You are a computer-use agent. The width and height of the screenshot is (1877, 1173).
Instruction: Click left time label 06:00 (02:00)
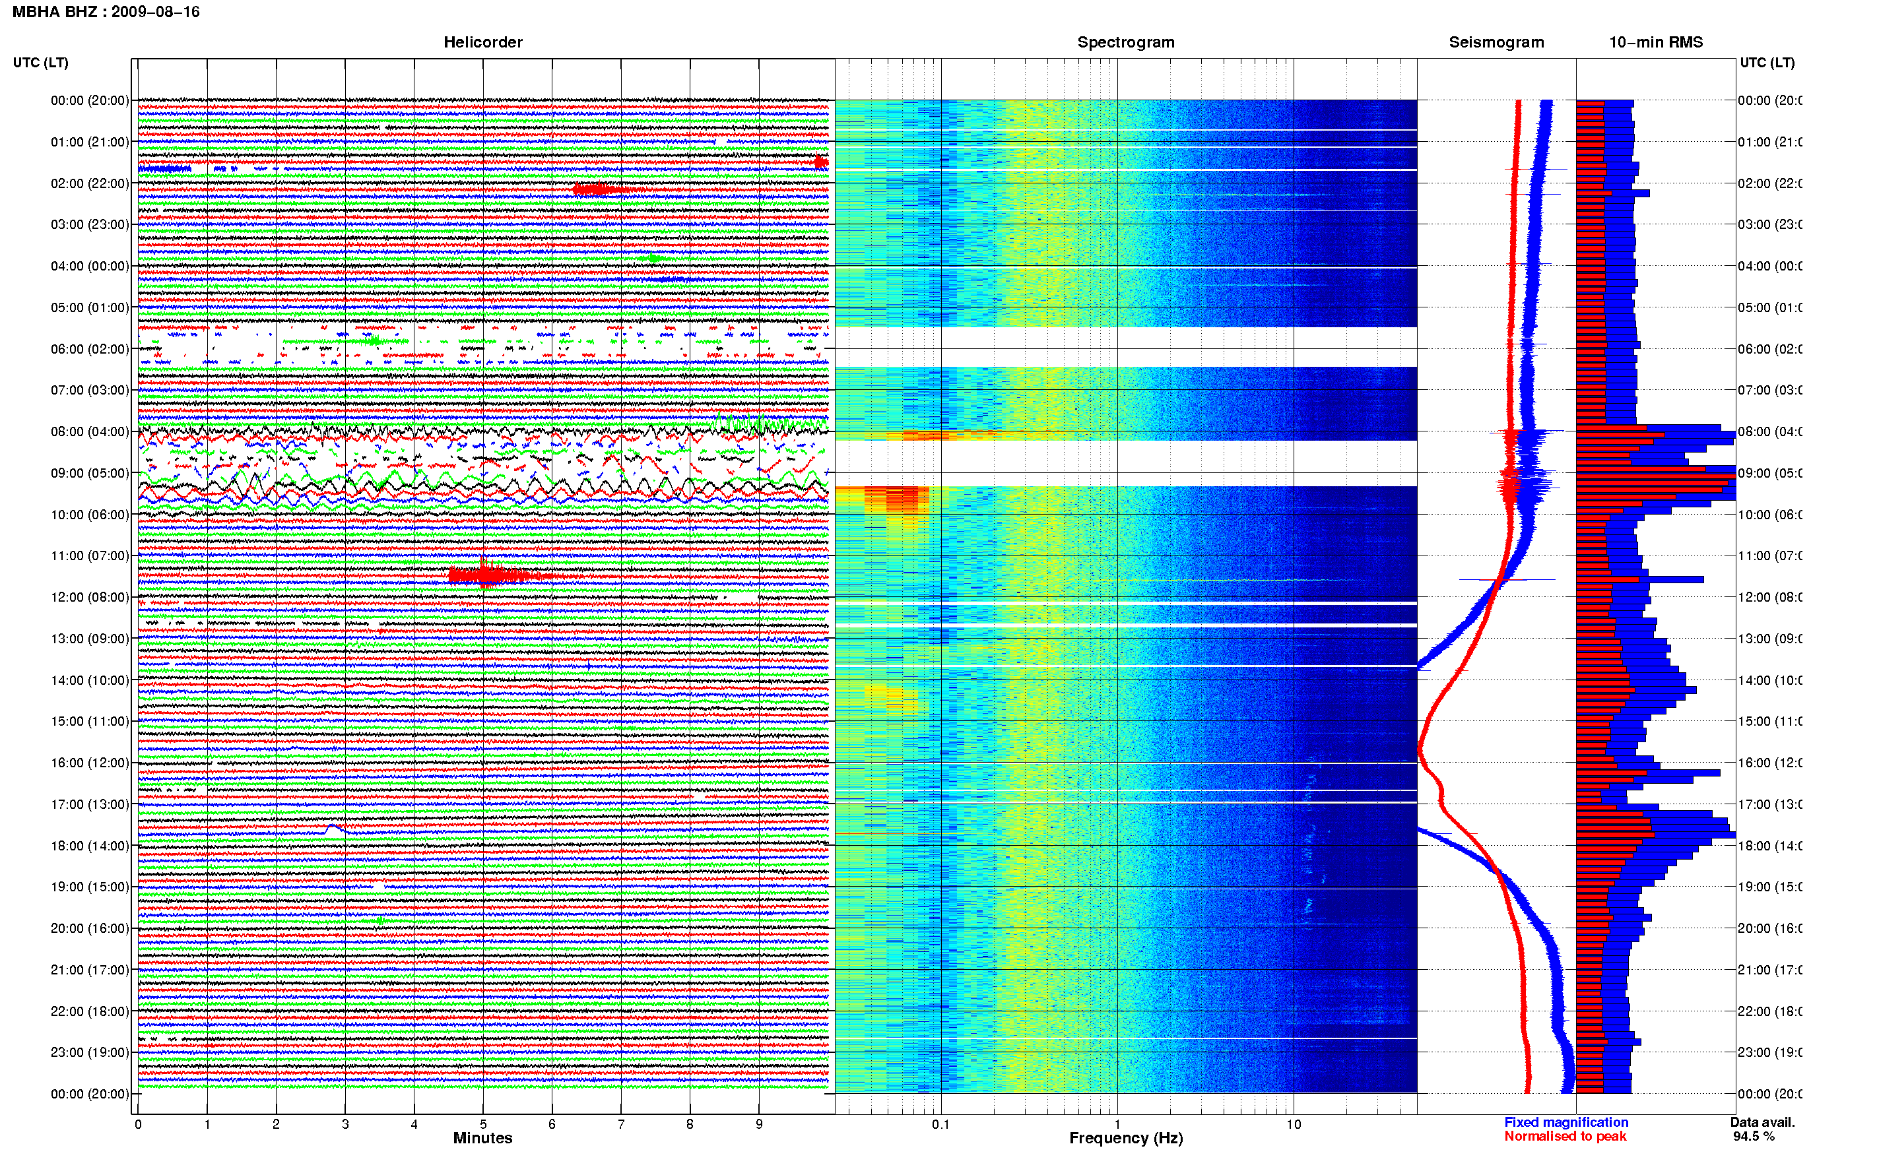90,349
